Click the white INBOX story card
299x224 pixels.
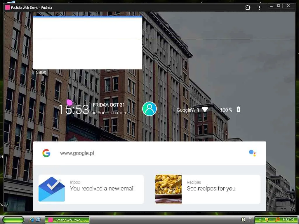[x=87, y=43]
